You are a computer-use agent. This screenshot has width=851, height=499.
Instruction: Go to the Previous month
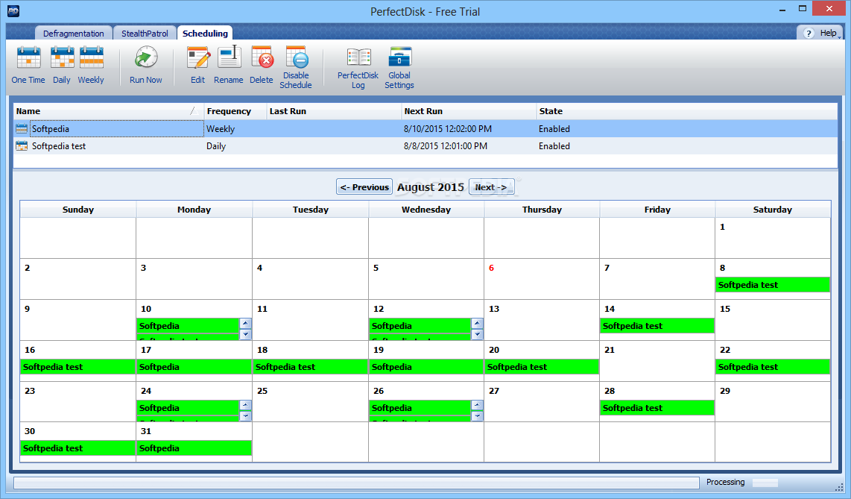click(364, 186)
